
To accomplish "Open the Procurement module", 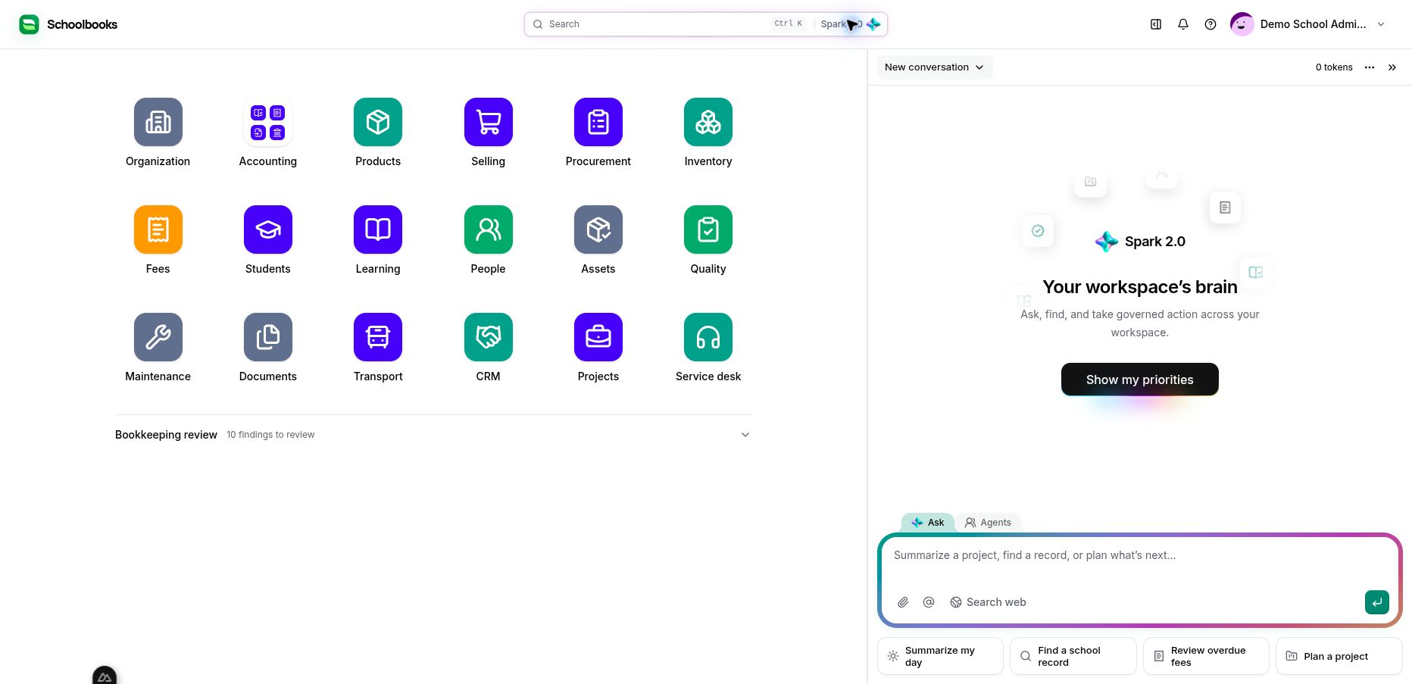I will pyautogui.click(x=598, y=122).
